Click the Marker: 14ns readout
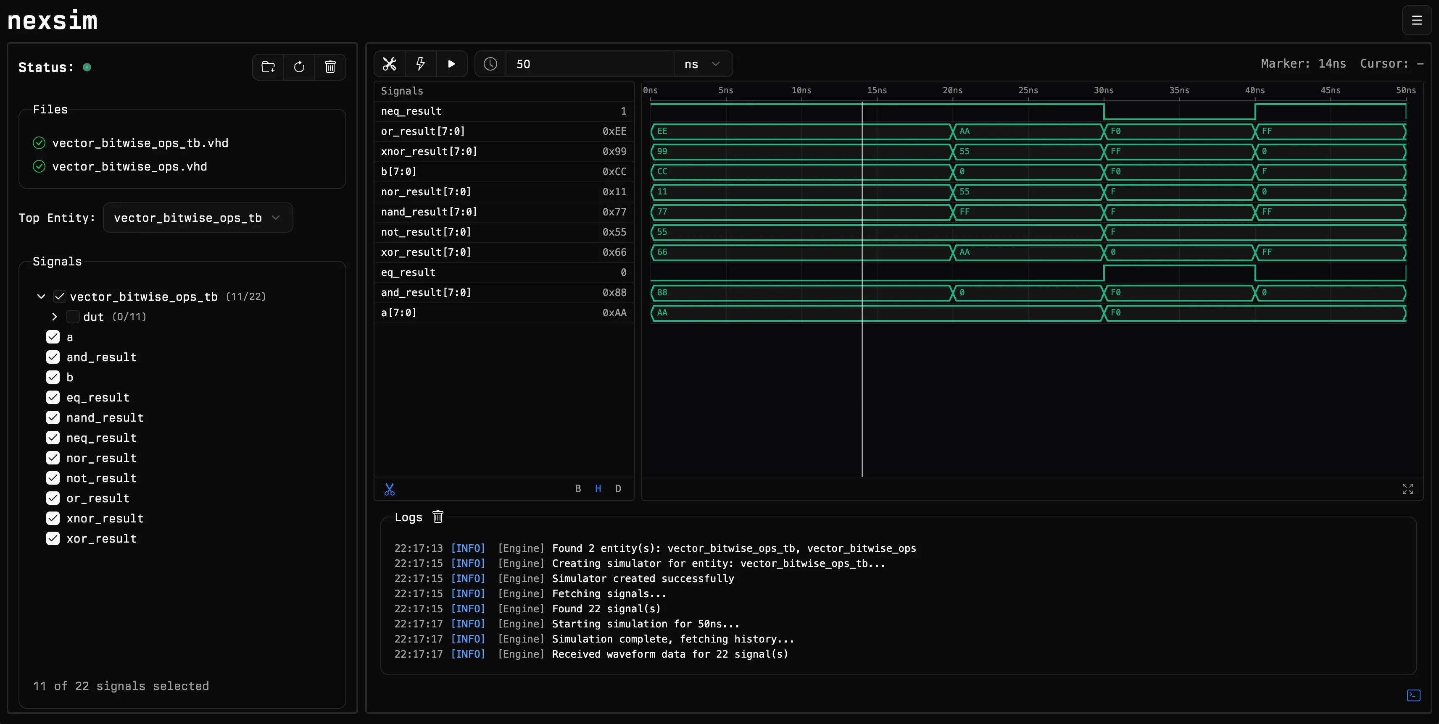The image size is (1439, 724). pyautogui.click(x=1303, y=63)
